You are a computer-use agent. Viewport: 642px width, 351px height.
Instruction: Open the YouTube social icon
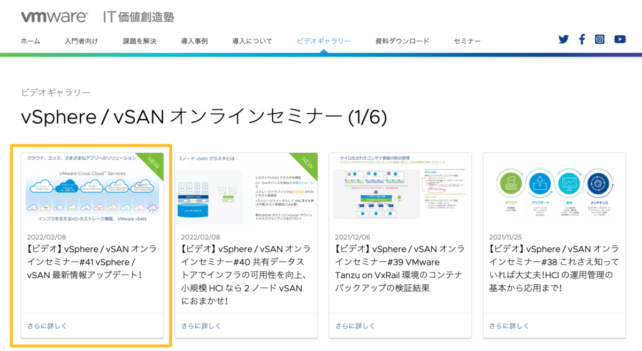pos(620,39)
